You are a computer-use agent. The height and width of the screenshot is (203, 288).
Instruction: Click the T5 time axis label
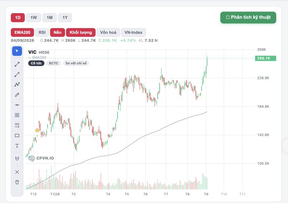127,194
